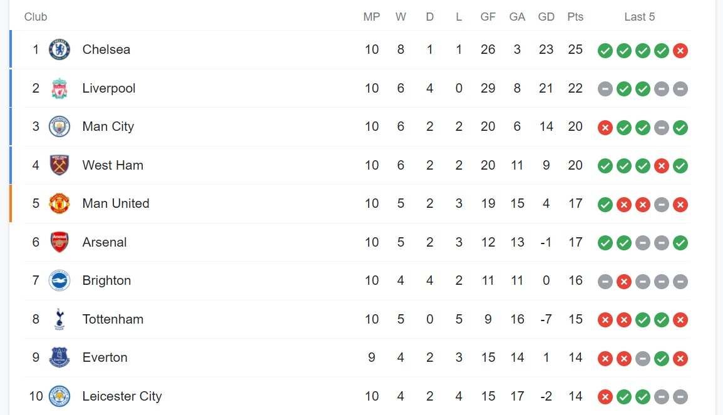The image size is (723, 415).
Task: Click West Ham's red loss result marker
Action: coord(662,166)
